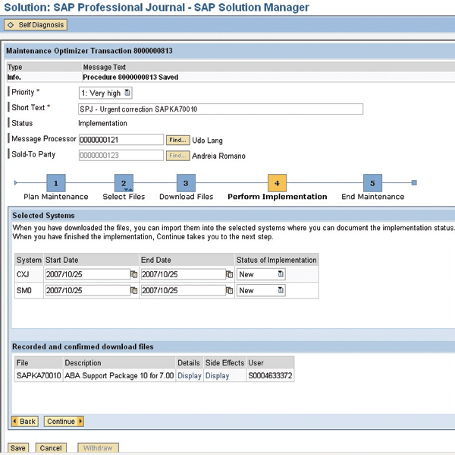Open calendar for CXJ End Date

(229, 274)
